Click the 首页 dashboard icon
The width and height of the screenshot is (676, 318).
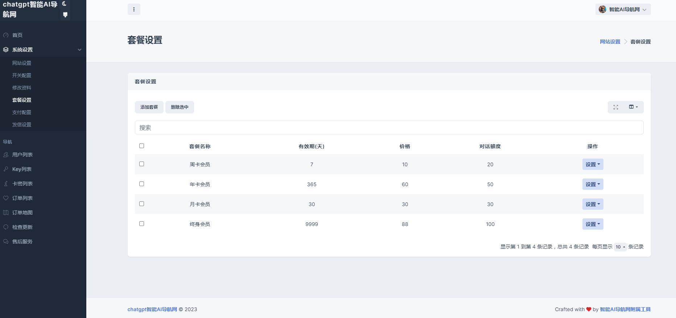click(6, 35)
